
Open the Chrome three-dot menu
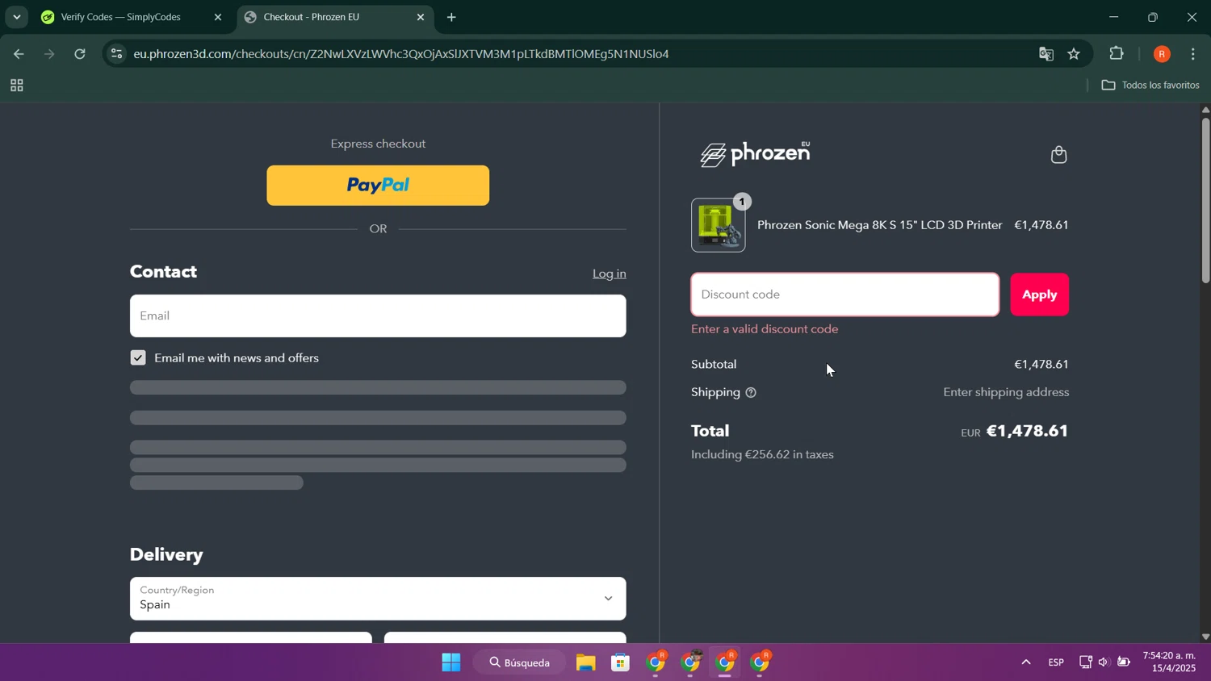(x=1193, y=54)
